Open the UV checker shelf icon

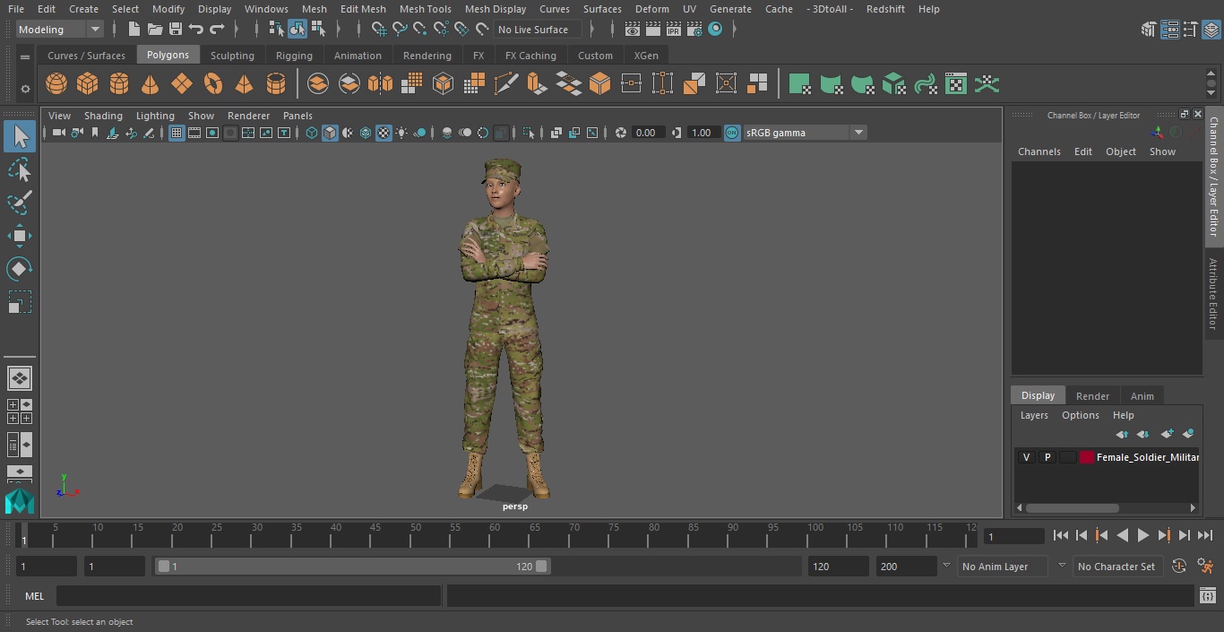[956, 84]
